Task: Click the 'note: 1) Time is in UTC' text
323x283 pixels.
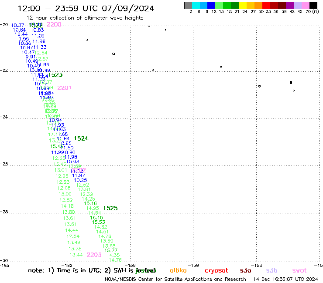Action: click(x=65, y=270)
